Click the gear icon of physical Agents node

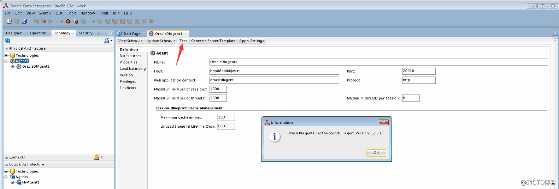click(x=12, y=61)
